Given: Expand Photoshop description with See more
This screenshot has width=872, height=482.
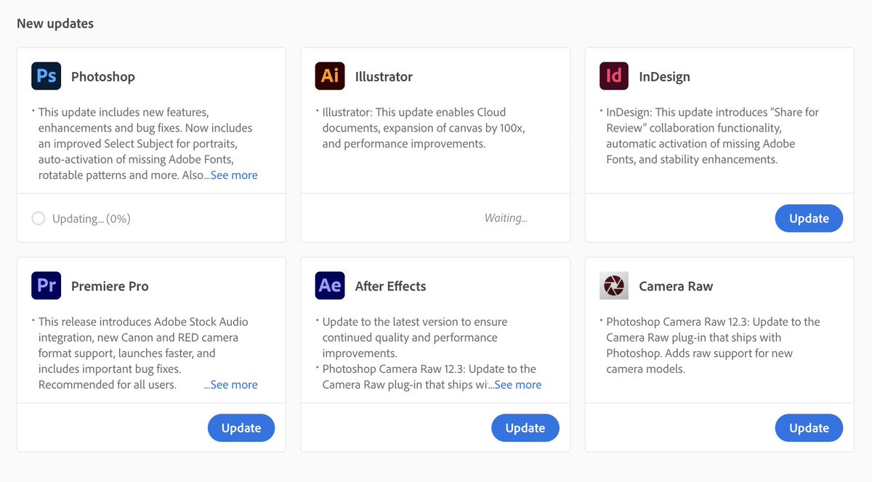Looking at the screenshot, I should coord(234,175).
